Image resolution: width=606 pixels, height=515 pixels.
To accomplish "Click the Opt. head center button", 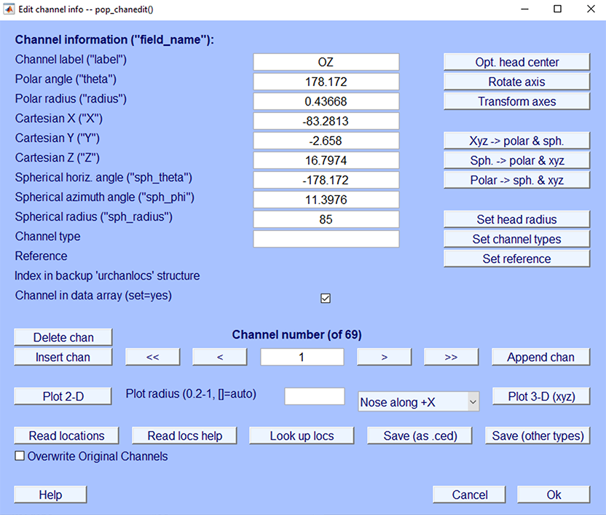I will tap(516, 63).
